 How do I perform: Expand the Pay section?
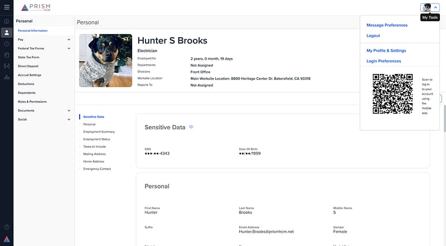tap(69, 40)
